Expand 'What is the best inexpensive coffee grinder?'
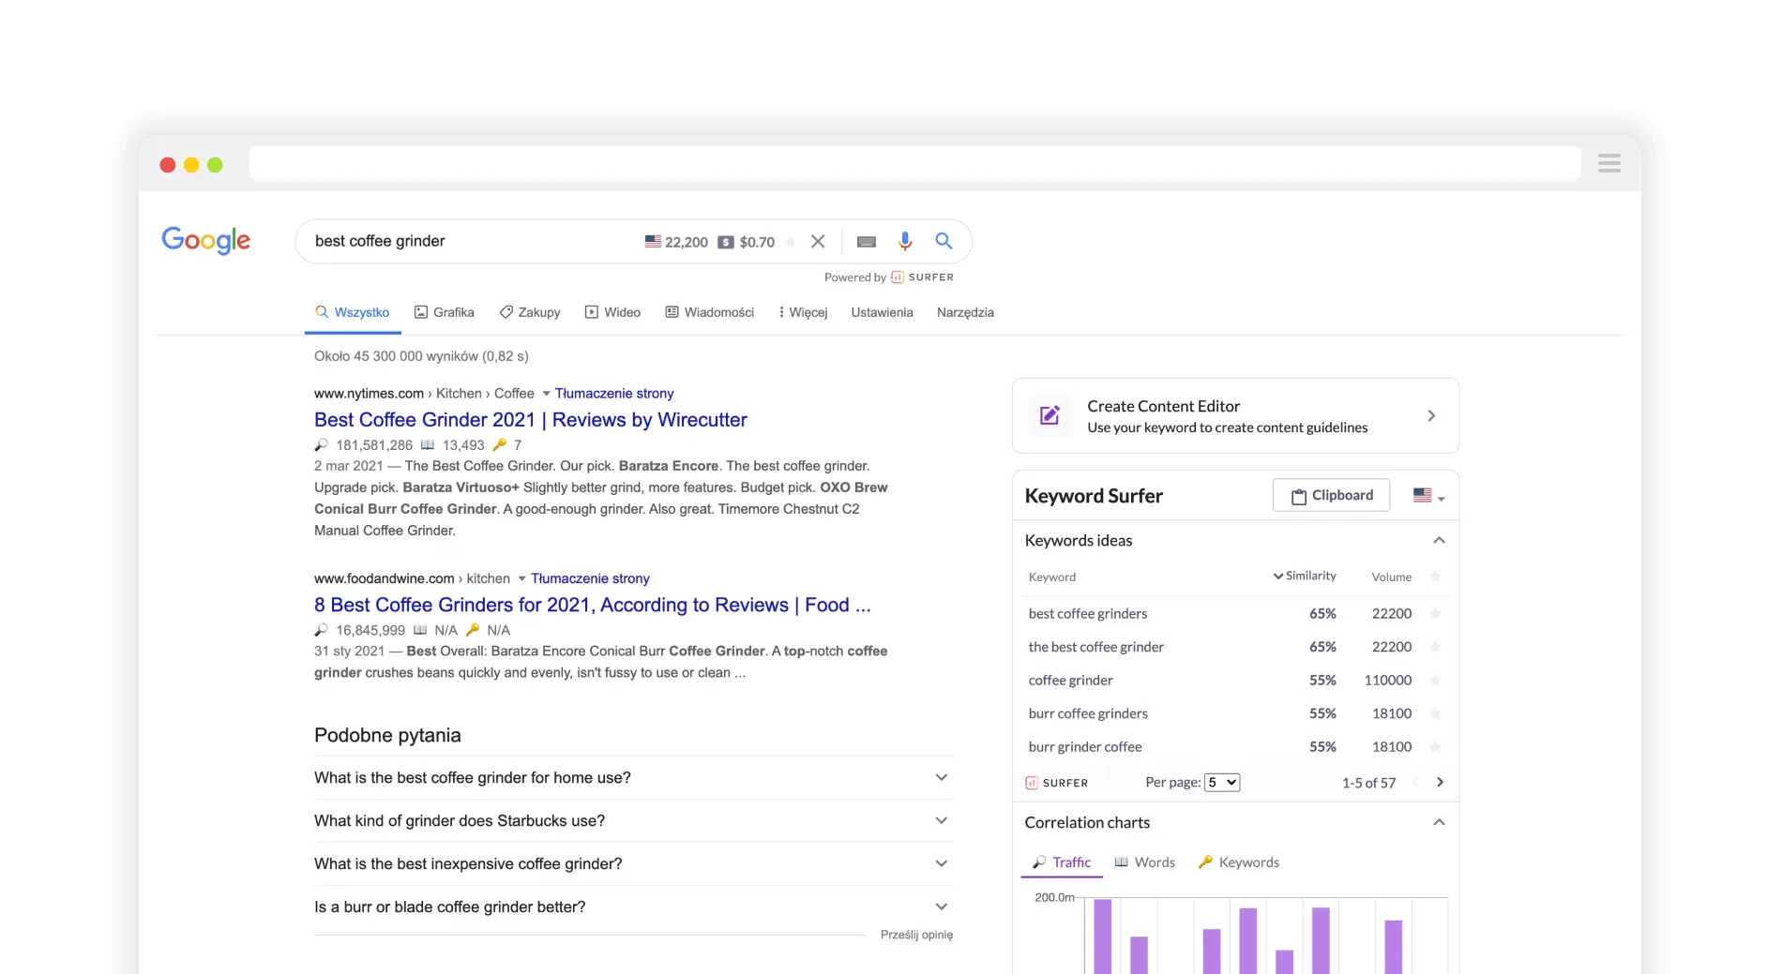 pos(942,863)
